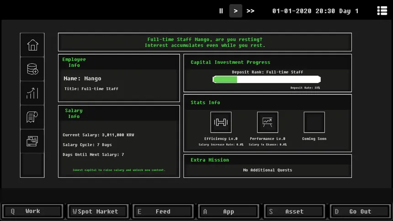
Task: Click the empty Coming Soon stat slot
Action: [x=314, y=122]
